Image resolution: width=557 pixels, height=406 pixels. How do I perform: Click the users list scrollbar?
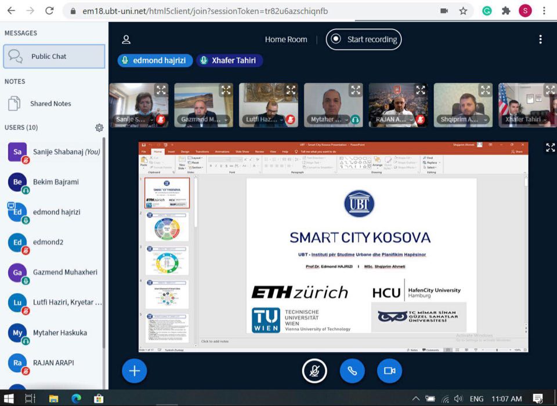click(x=104, y=243)
